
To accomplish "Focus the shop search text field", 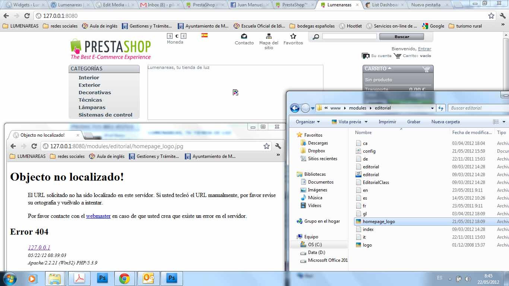I will (350, 36).
